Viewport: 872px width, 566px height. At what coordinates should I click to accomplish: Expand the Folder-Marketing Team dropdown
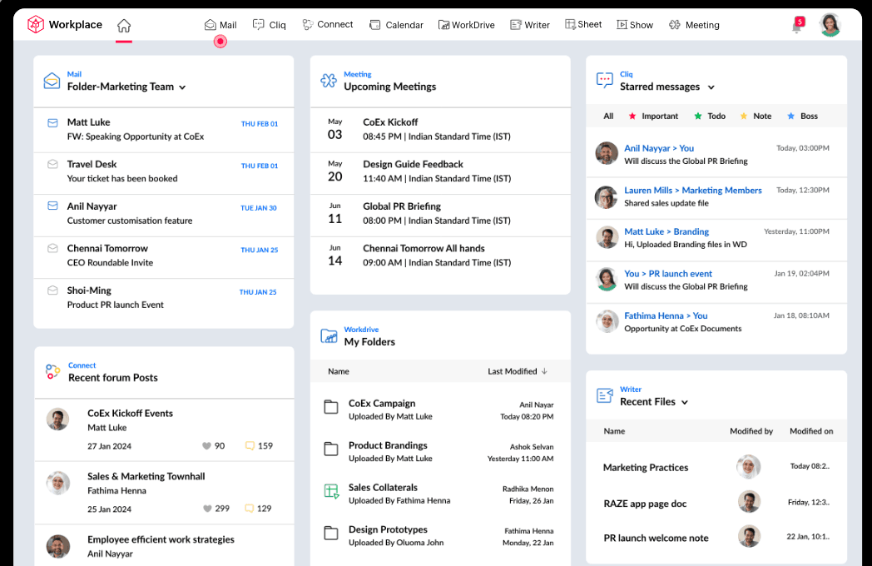182,87
